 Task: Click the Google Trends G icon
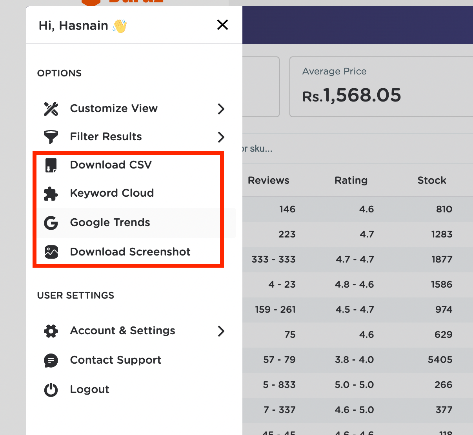(x=51, y=223)
